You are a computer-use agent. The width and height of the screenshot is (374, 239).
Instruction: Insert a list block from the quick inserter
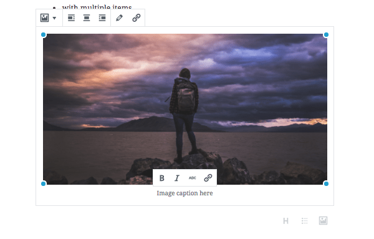point(305,221)
